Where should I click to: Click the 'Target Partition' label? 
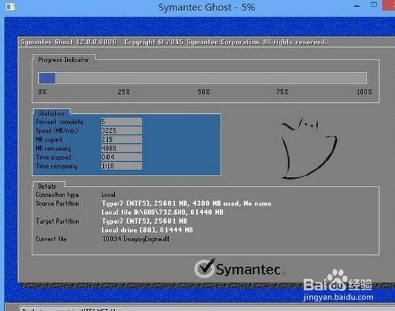57,221
